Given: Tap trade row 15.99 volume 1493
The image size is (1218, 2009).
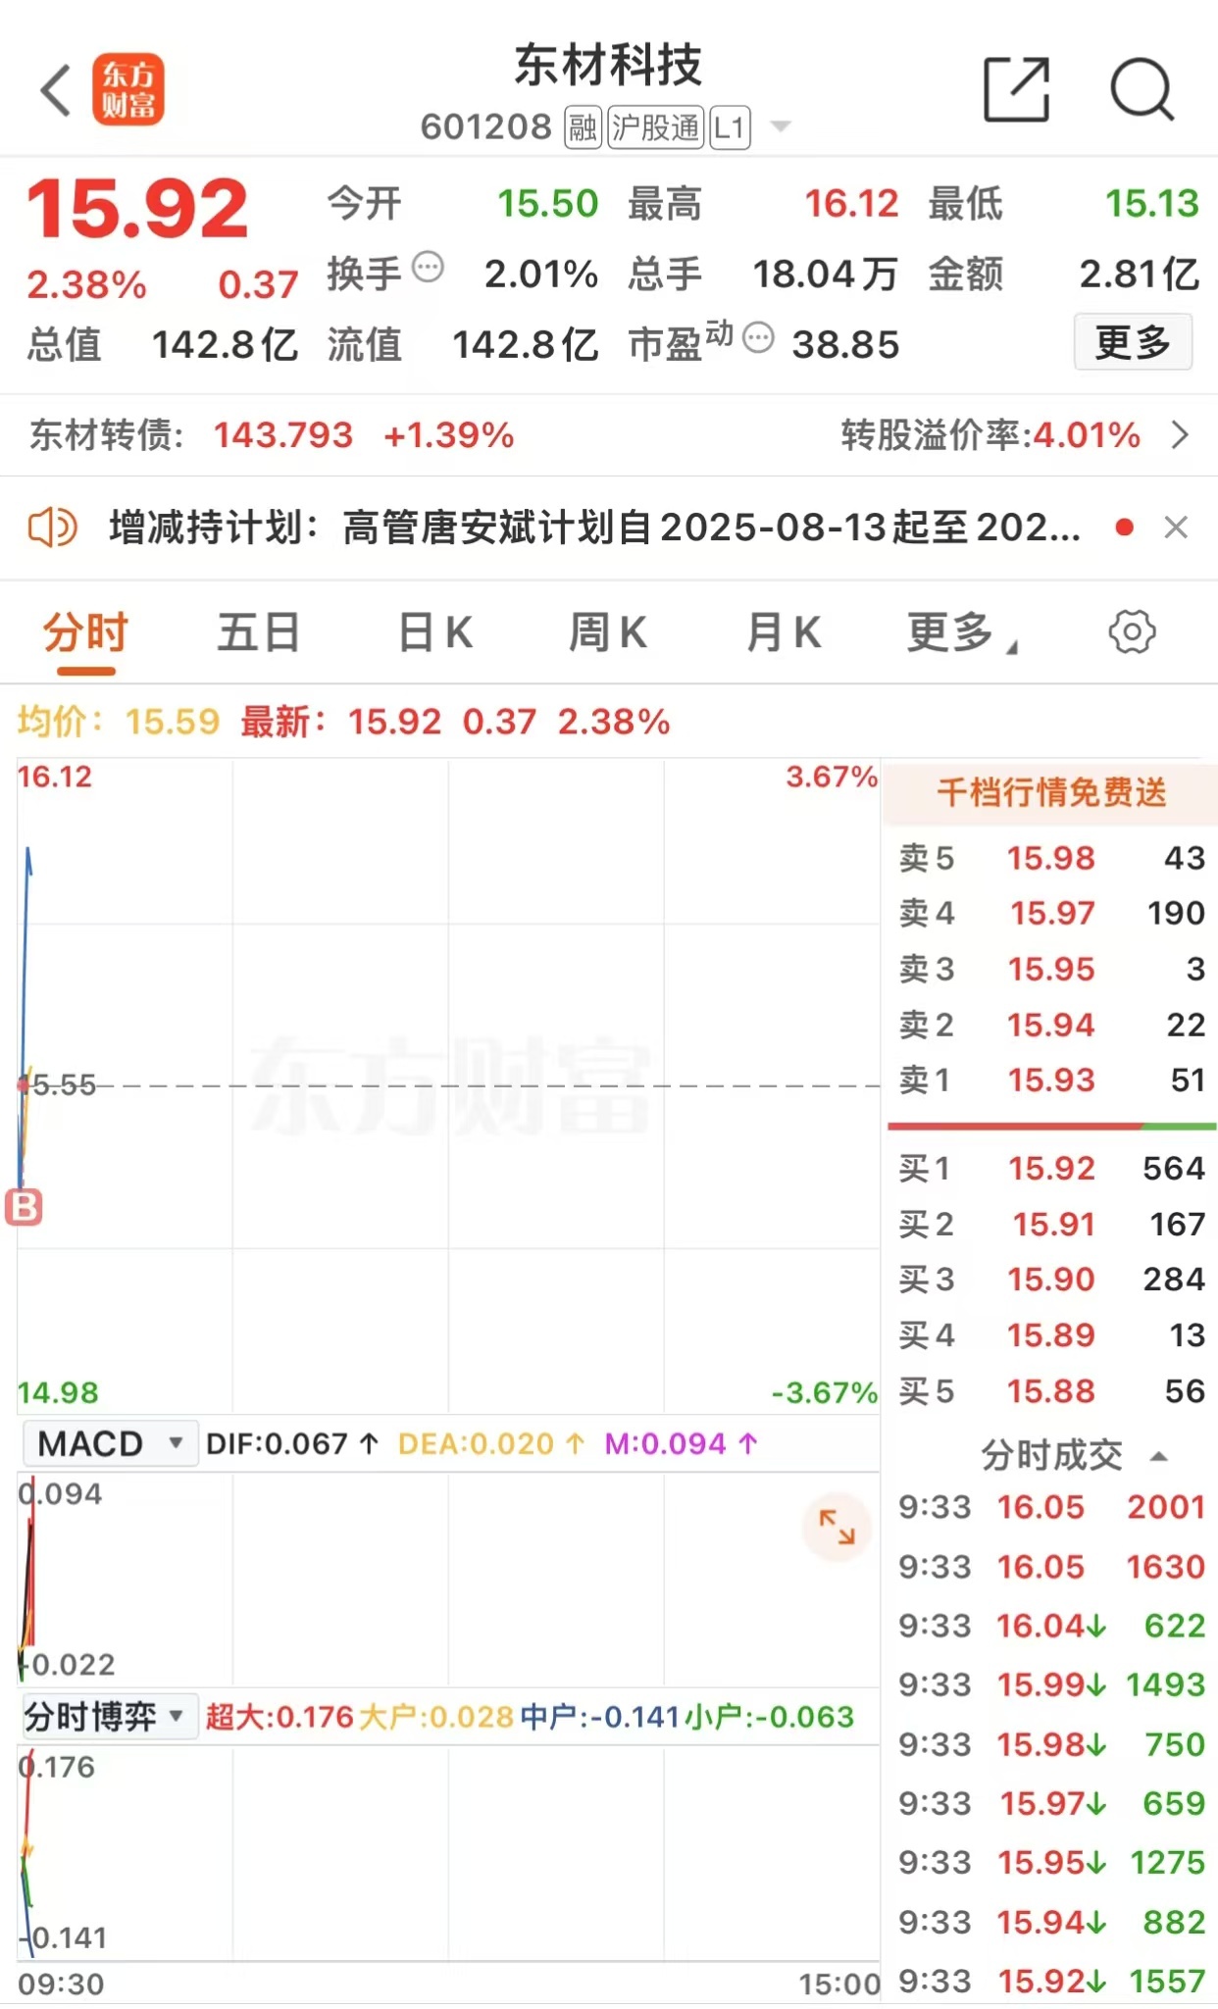Looking at the screenshot, I should pyautogui.click(x=1051, y=1684).
